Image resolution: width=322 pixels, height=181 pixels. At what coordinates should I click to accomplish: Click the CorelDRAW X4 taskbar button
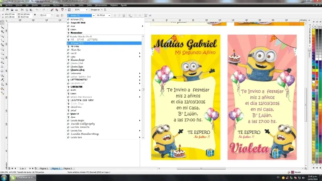[23, 177]
